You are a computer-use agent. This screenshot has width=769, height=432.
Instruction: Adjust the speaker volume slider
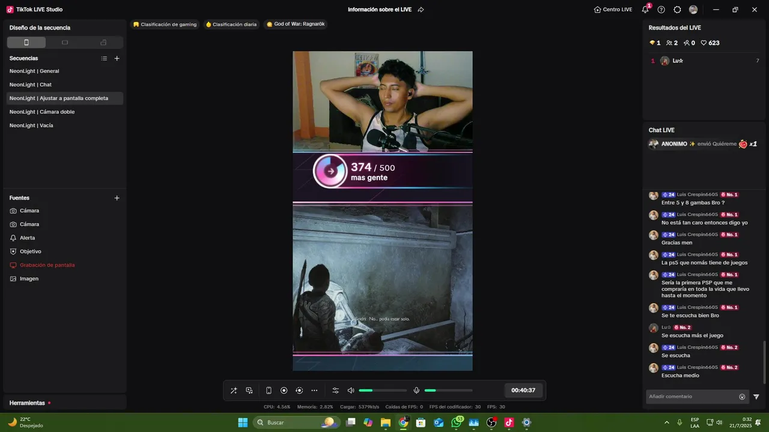tap(383, 391)
